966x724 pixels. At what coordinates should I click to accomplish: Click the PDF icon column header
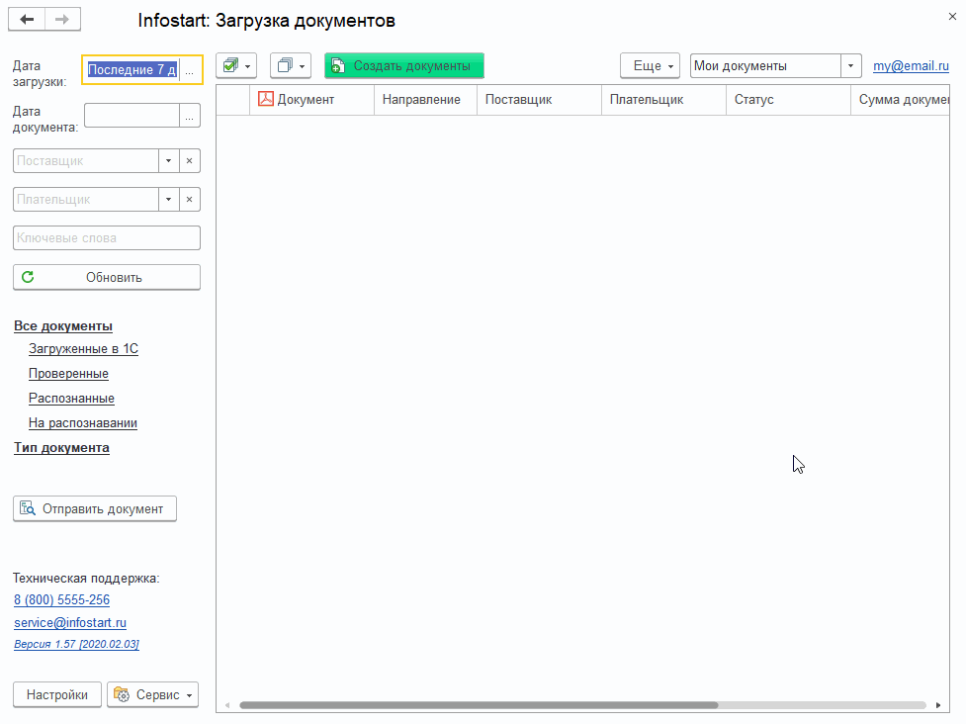(265, 100)
